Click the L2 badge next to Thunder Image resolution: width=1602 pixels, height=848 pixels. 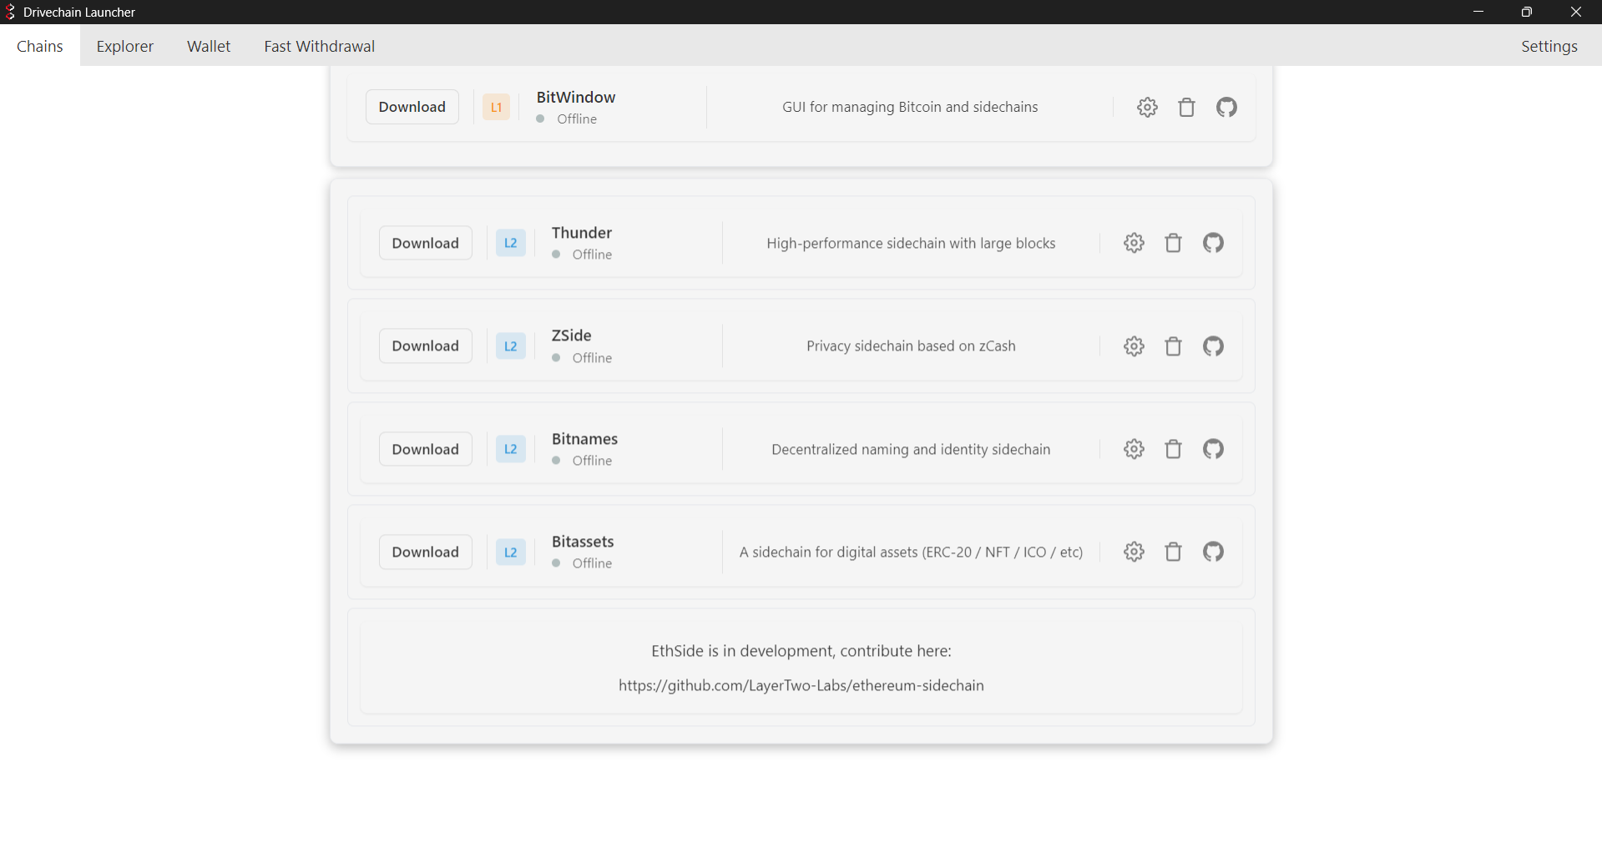(x=511, y=243)
